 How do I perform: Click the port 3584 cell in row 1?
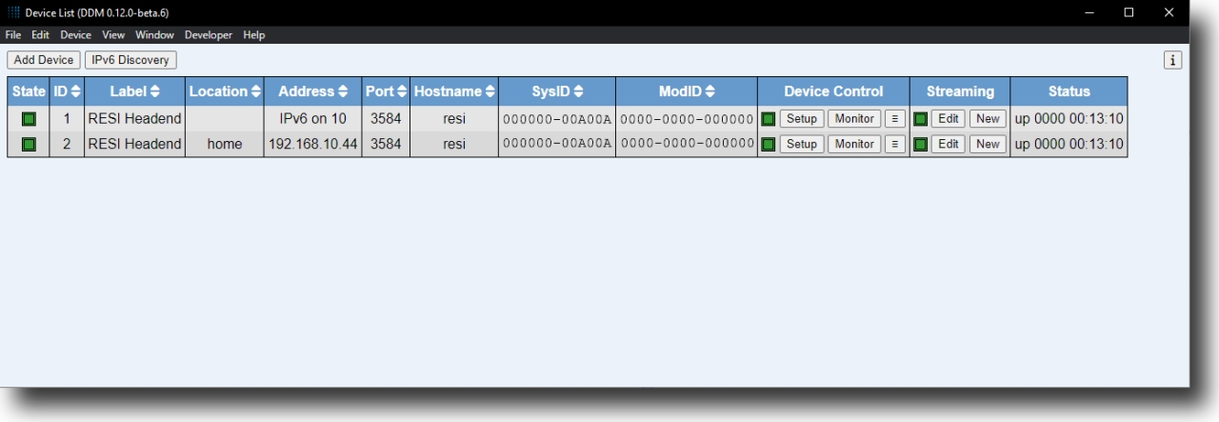[386, 119]
